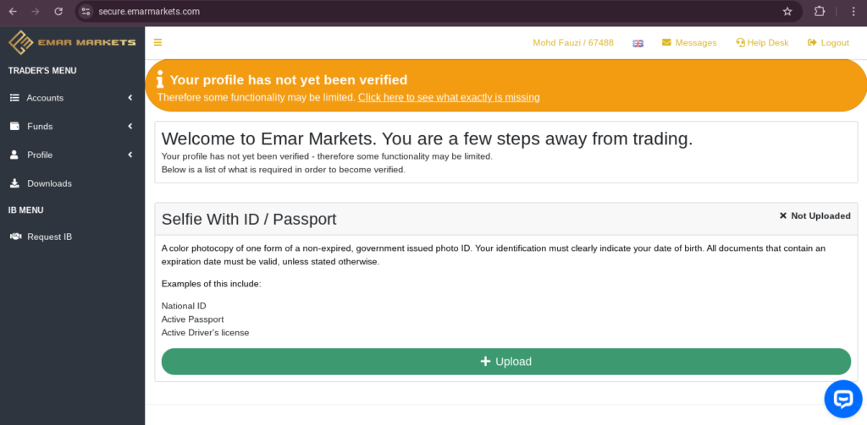Toggle the hamburger sidebar menu icon
The image size is (867, 425).
[157, 42]
